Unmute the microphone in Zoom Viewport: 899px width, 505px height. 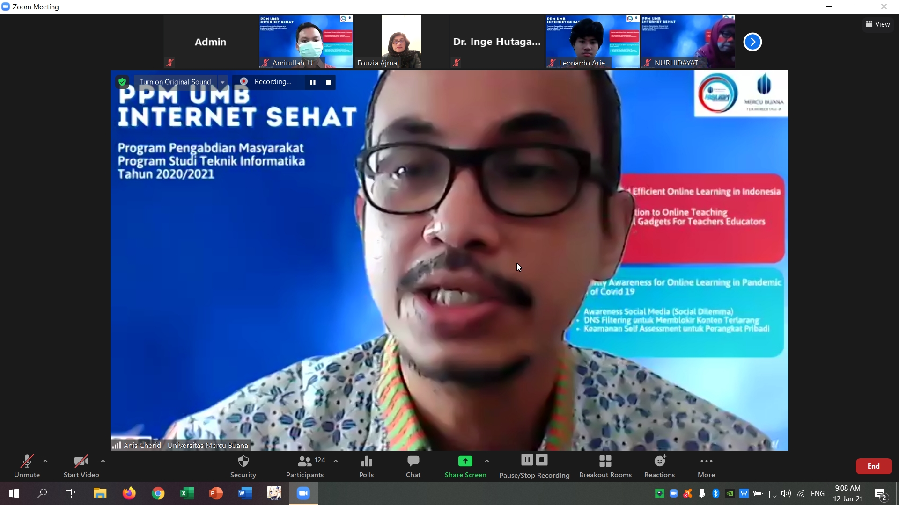27,466
